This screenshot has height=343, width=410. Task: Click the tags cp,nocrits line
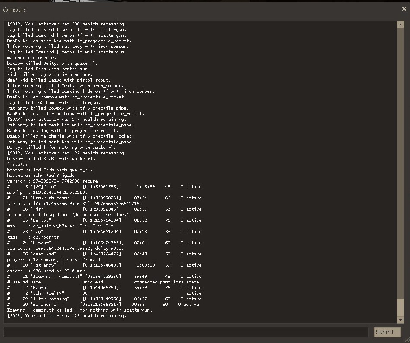click(33, 237)
